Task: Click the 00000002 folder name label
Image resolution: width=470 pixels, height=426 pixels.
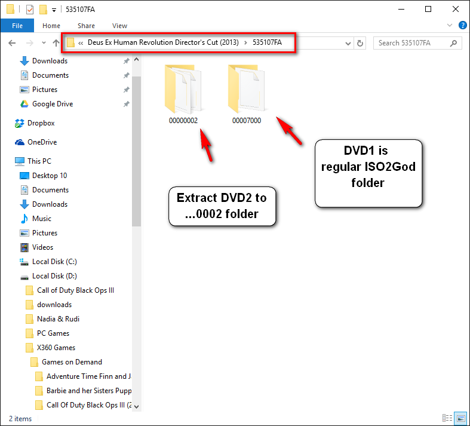Action: (183, 121)
